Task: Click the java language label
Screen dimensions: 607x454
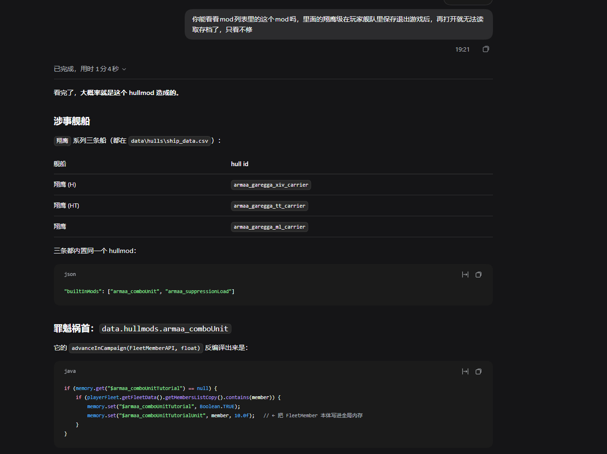Action: coord(70,371)
